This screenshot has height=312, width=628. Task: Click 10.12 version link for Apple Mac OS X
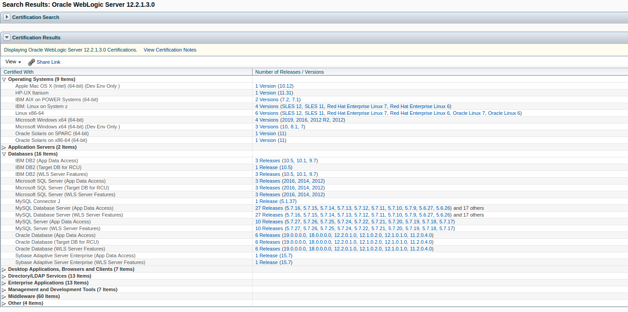pos(286,86)
